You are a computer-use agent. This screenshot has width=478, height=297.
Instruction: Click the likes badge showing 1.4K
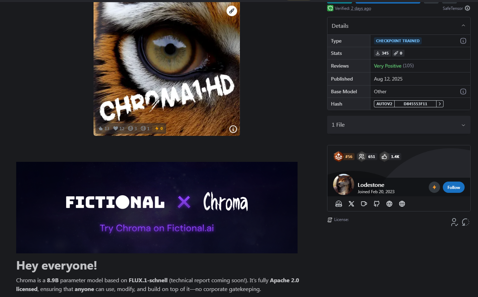390,157
